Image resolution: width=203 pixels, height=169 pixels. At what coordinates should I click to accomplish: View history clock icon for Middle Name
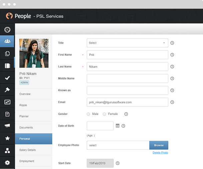pos(172,79)
